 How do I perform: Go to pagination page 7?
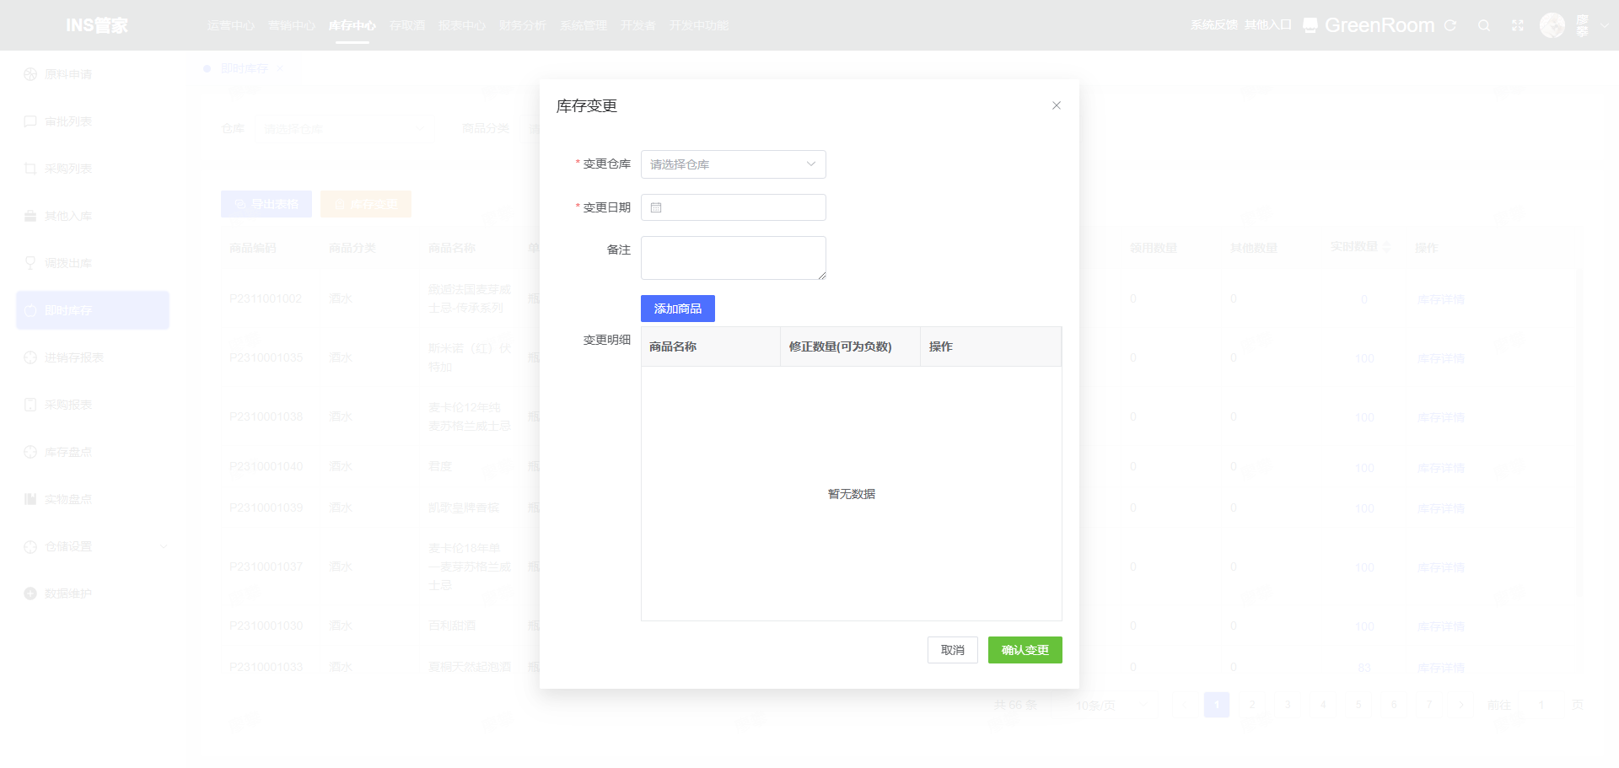click(1428, 705)
